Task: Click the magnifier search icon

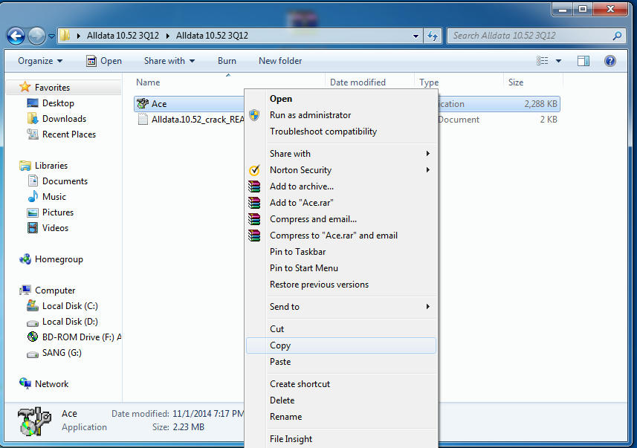Action: click(617, 36)
